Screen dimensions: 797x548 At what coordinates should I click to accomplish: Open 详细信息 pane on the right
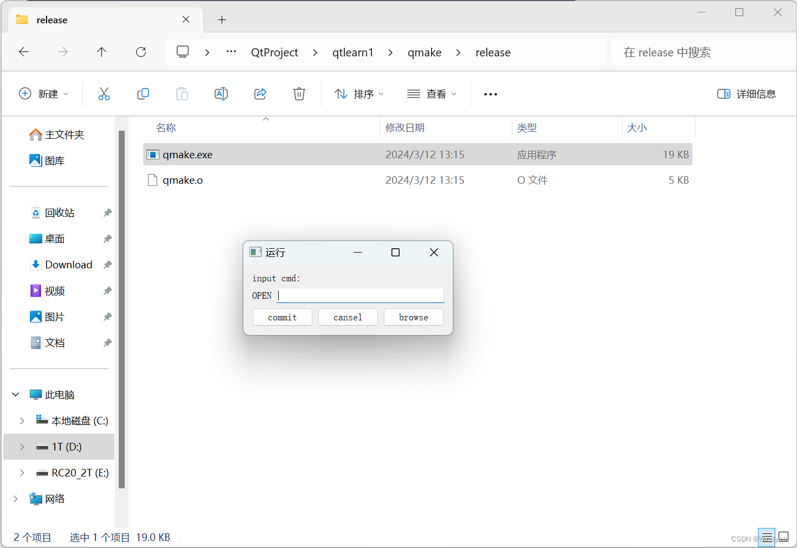click(x=746, y=93)
